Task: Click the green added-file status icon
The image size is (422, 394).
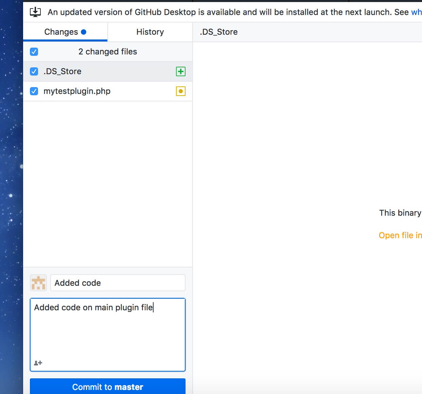Action: [x=181, y=71]
